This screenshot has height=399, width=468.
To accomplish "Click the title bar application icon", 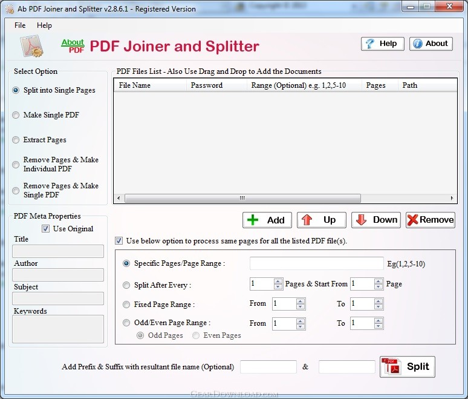I will click(10, 9).
